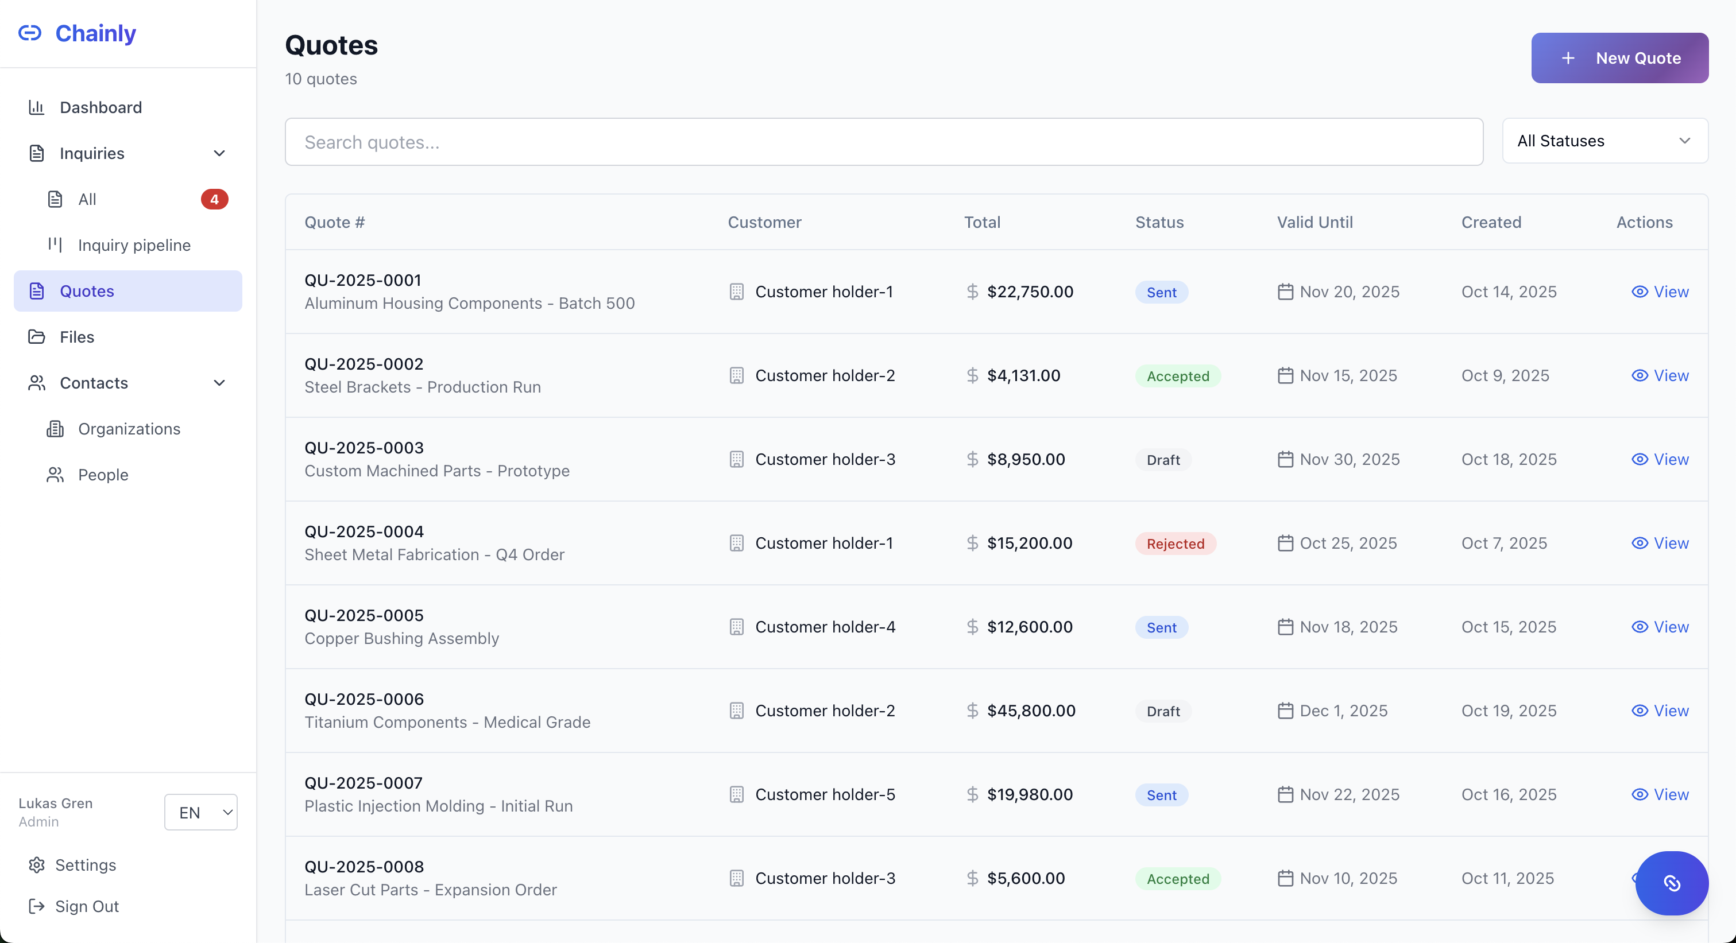The image size is (1736, 943).
Task: Click the Organizations building icon
Action: pyautogui.click(x=55, y=428)
